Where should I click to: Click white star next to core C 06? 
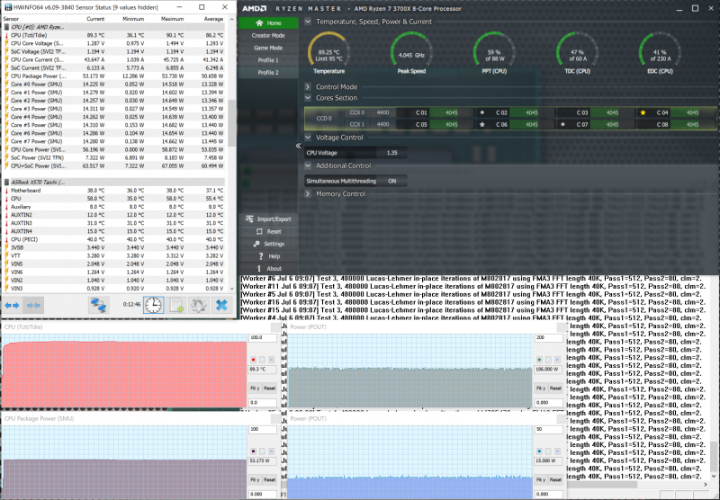pos(482,124)
